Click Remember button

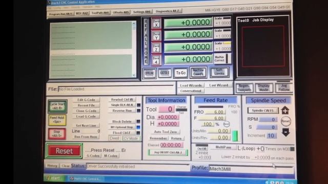pos(158,139)
